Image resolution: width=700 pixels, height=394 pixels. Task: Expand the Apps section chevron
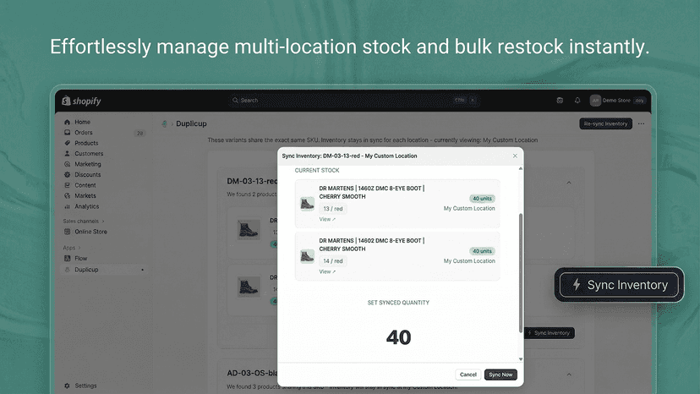pyautogui.click(x=79, y=248)
